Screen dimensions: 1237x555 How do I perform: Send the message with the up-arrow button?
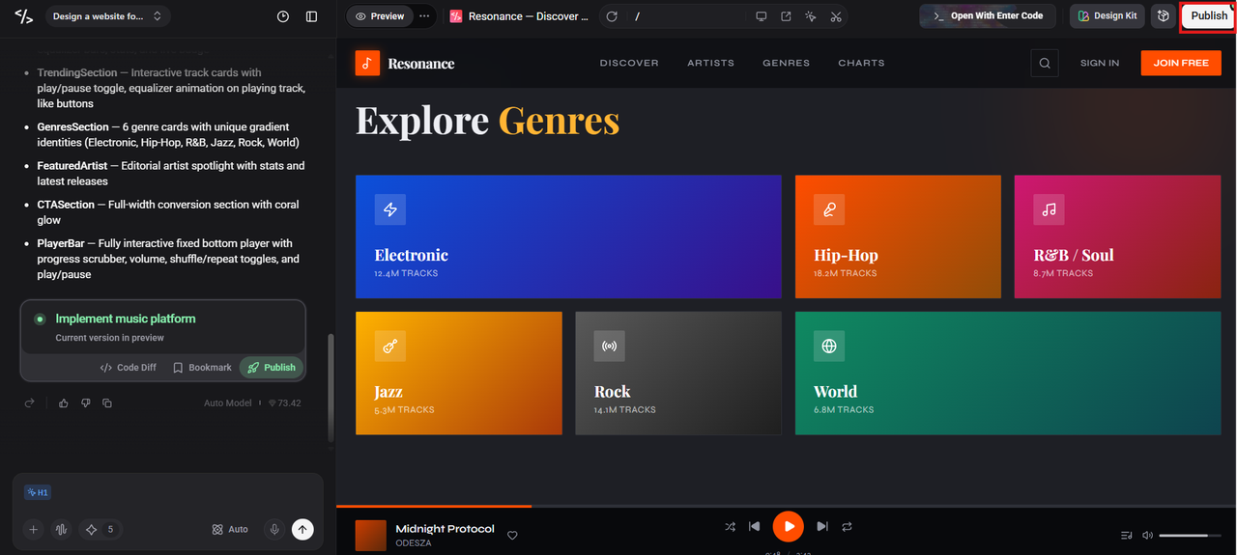click(302, 530)
